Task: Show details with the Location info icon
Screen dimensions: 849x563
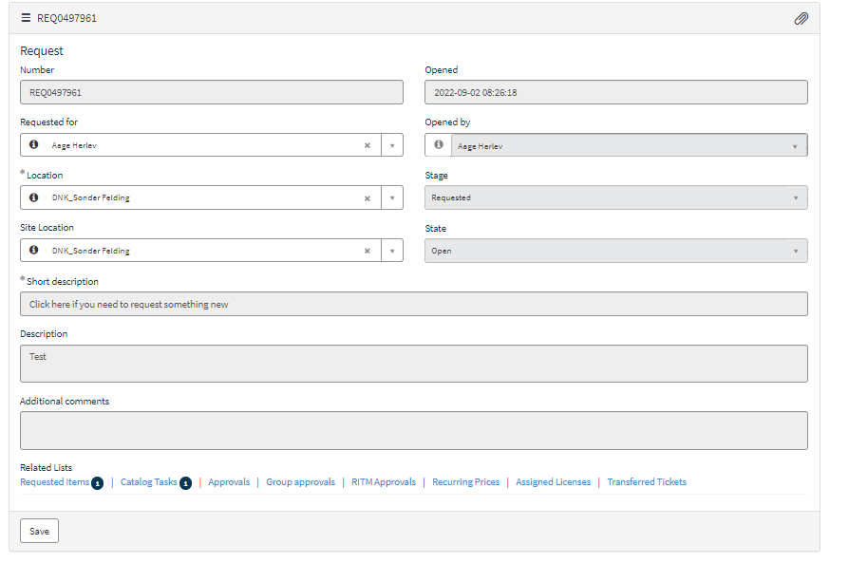Action: [35, 197]
